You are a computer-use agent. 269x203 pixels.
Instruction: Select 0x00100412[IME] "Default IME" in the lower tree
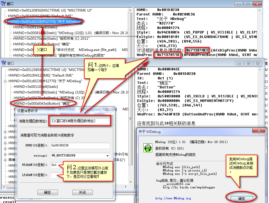[x=41, y=75]
